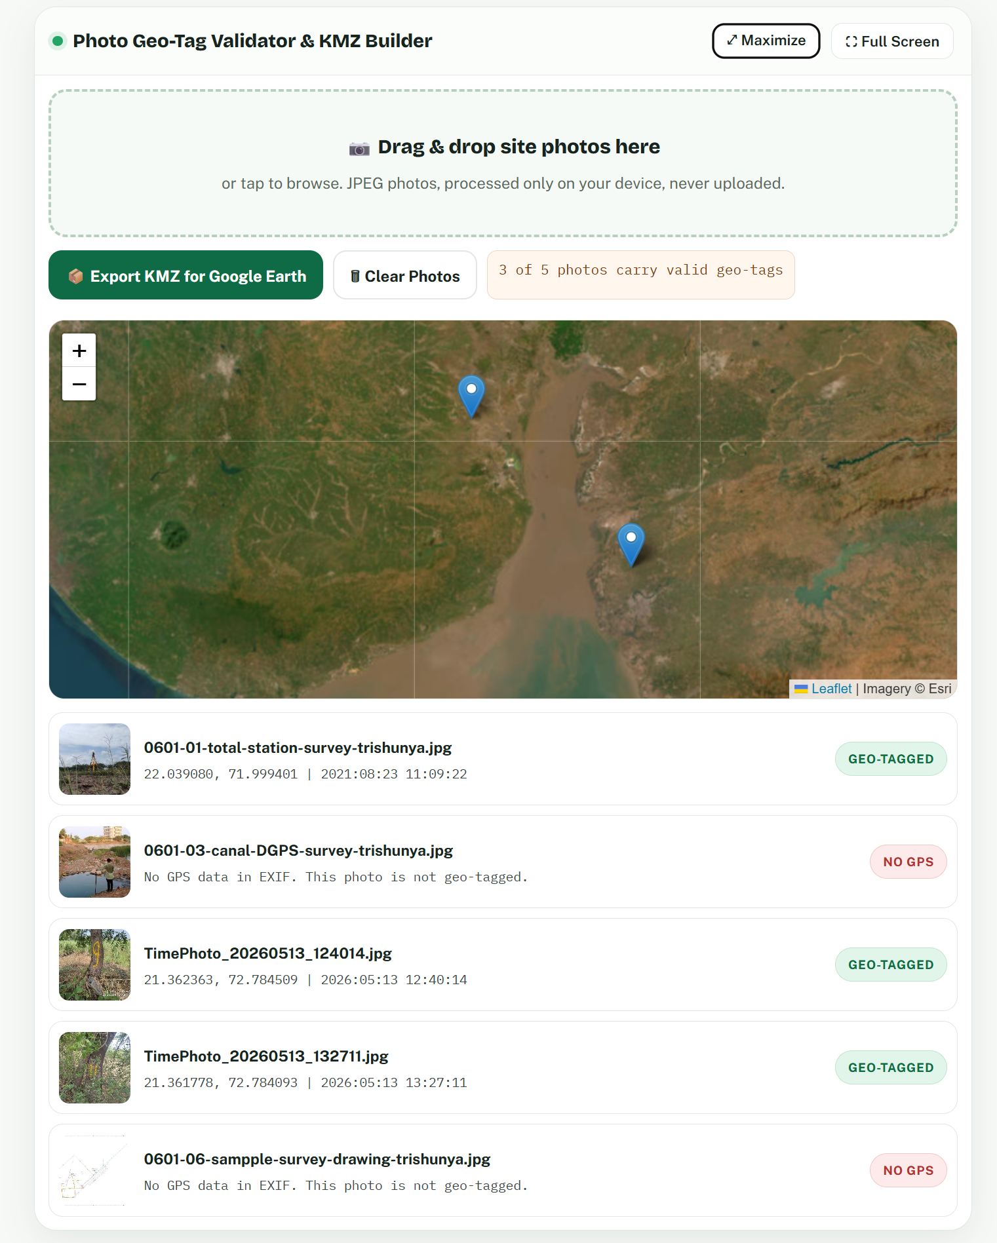The image size is (997, 1243).
Task: Open thumbnail of total-station-survey photo
Action: pos(94,759)
